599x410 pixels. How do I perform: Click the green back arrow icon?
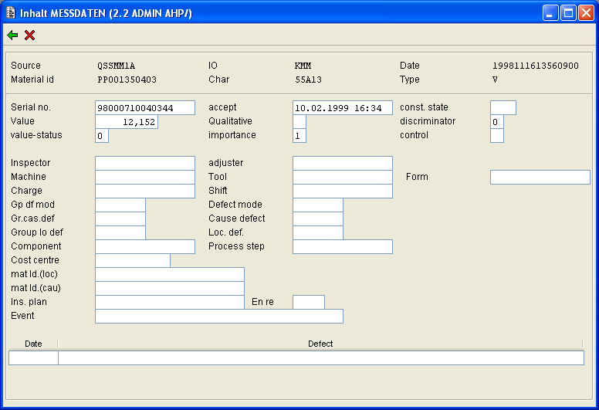click(12, 36)
